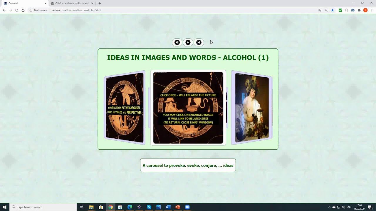This screenshot has width=376, height=211.
Task: Close the 'Children and Alcohol' tab
Action: pyautogui.click(x=92, y=3)
